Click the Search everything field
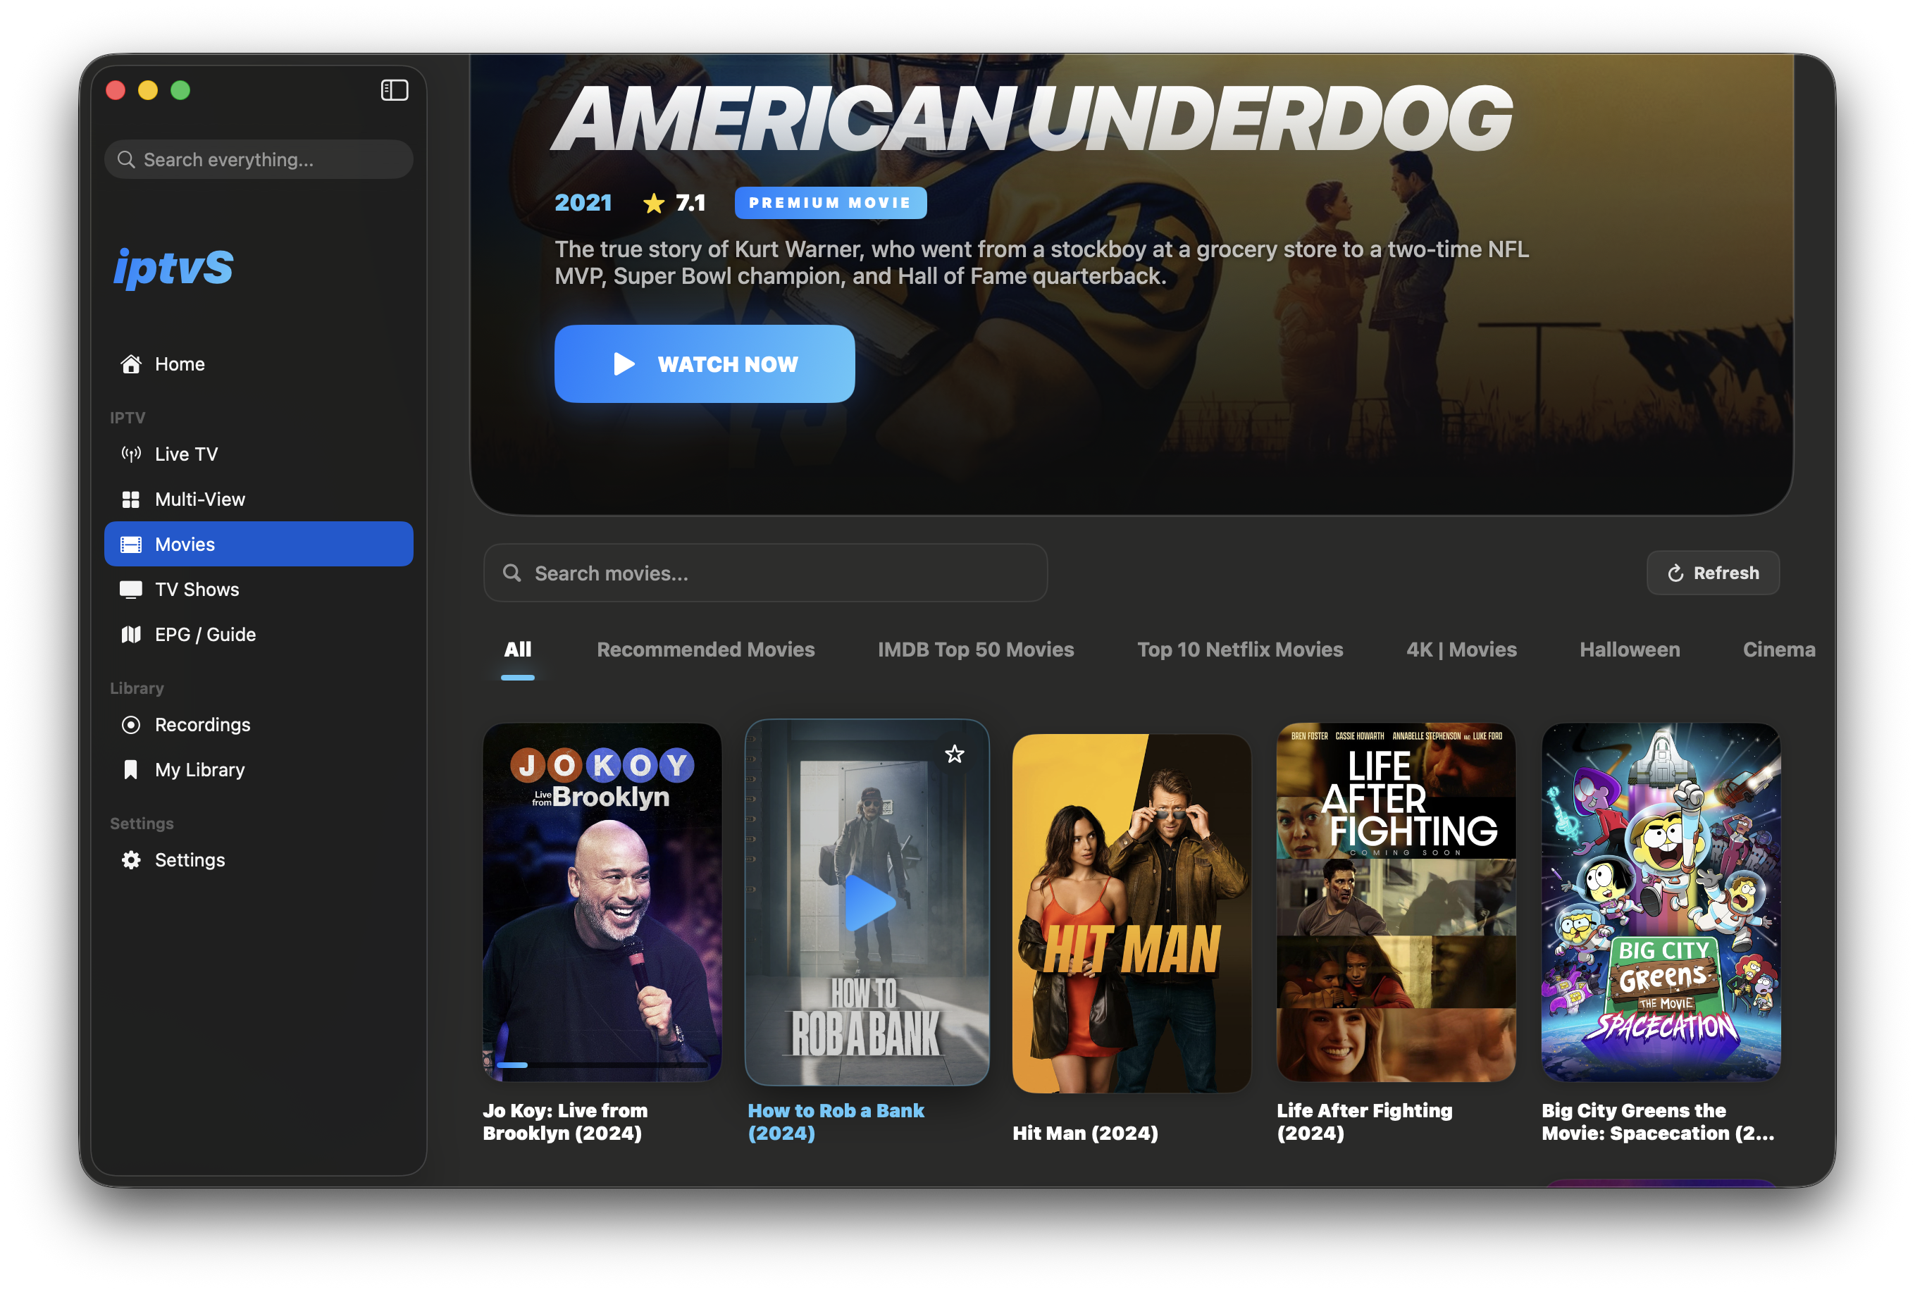Screen dimensions: 1915x1292 tap(259, 159)
